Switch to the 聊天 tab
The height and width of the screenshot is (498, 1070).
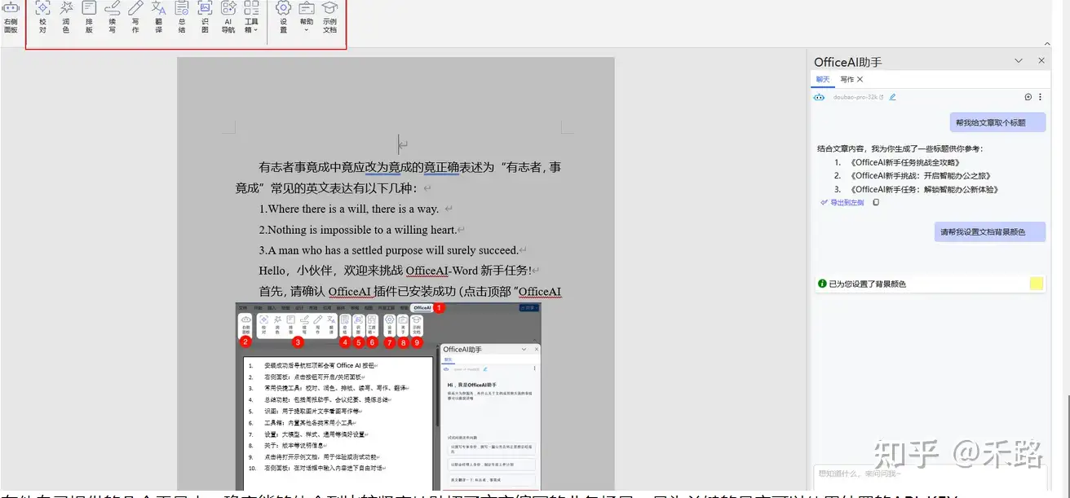(823, 80)
